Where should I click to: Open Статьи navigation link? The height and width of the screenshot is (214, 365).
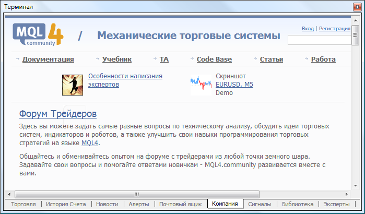pos(272,60)
